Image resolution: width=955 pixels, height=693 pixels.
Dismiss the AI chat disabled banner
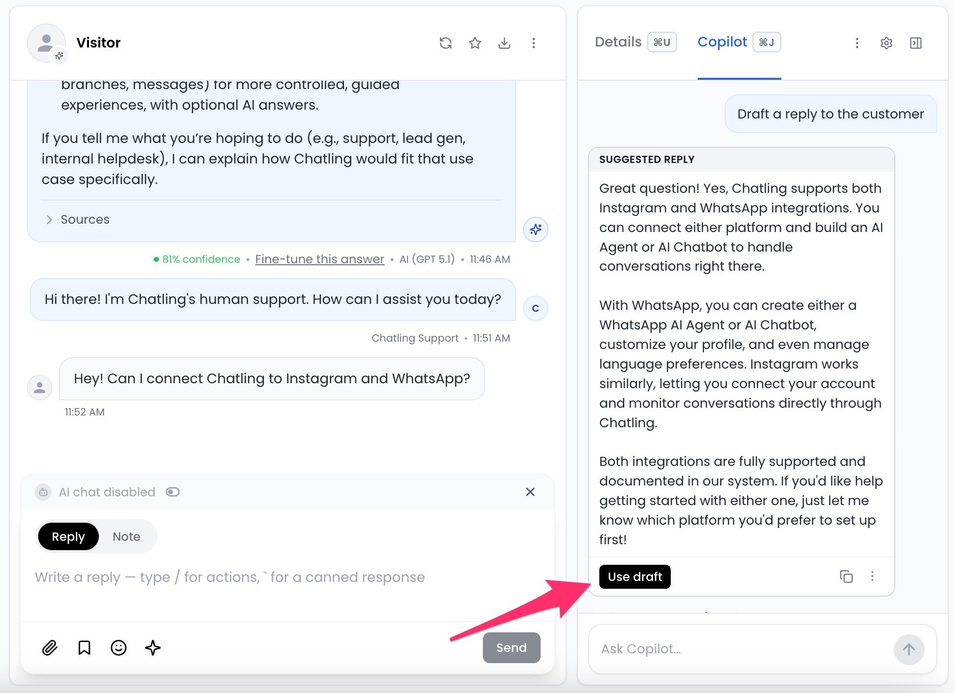coord(530,492)
